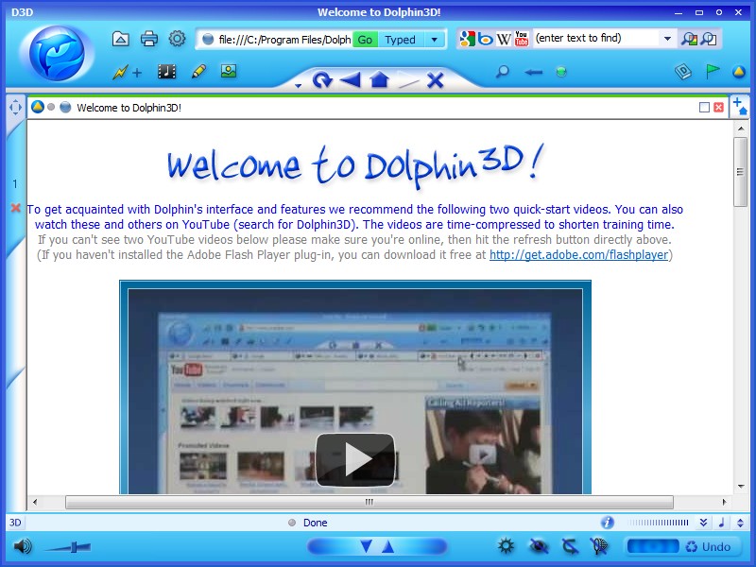Open the file via the folder icon
Image resolution: width=756 pixels, height=567 pixels.
(x=121, y=39)
